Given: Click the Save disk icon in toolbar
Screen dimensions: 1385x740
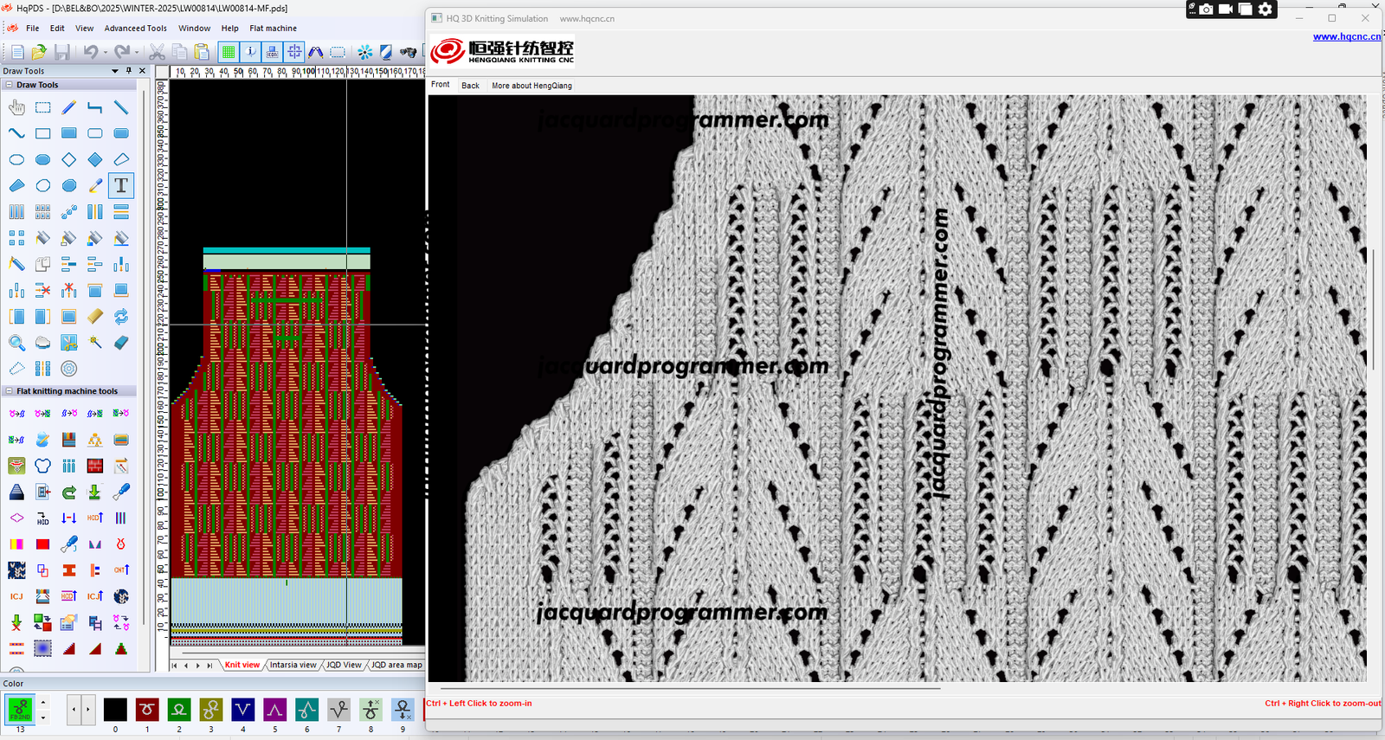Looking at the screenshot, I should (x=61, y=52).
